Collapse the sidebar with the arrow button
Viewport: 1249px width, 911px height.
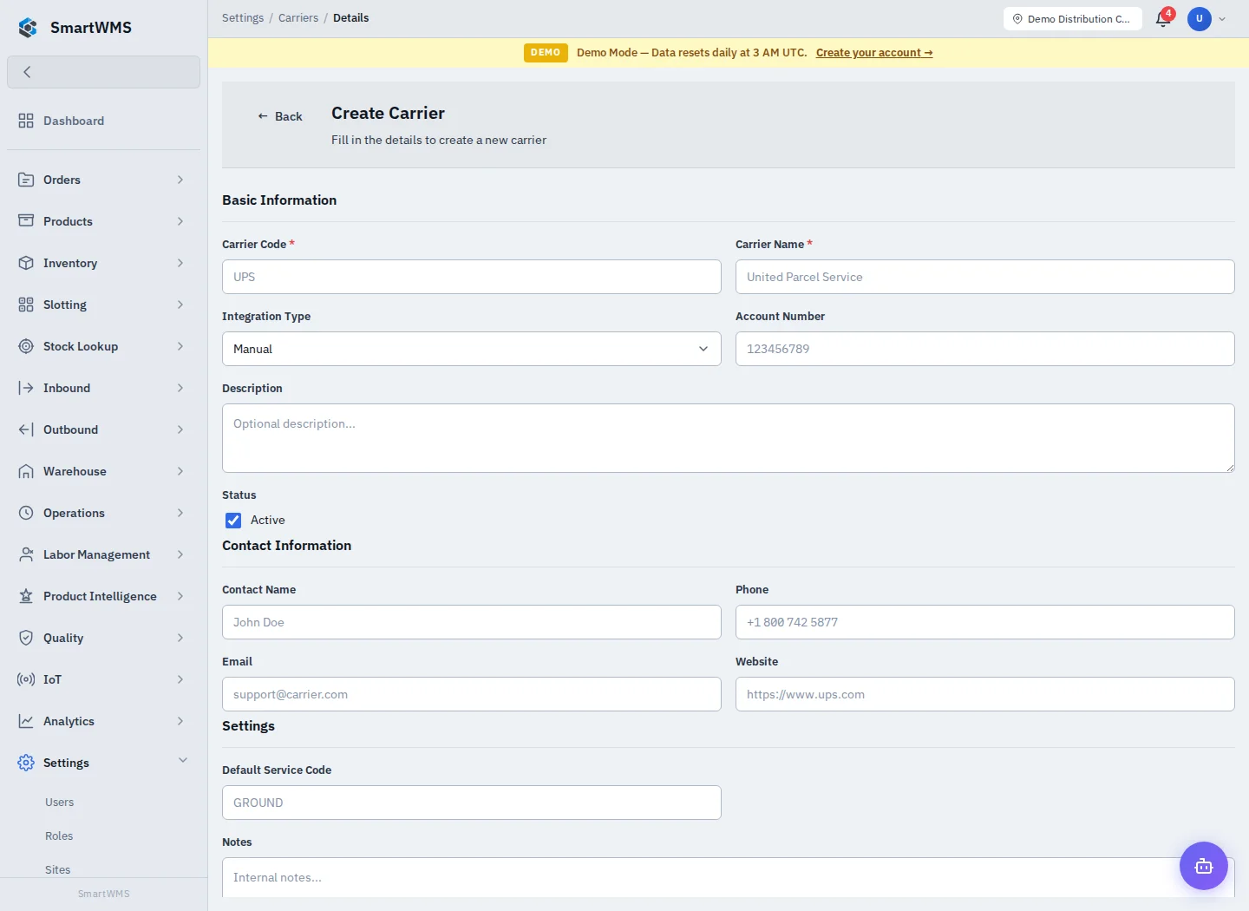tap(103, 72)
